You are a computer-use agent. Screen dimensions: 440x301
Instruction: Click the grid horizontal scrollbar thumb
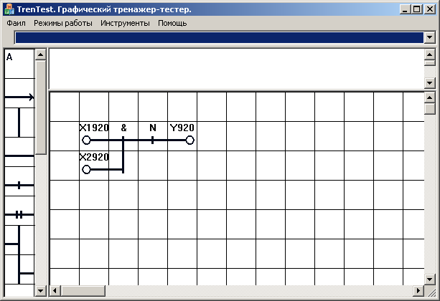83,291
